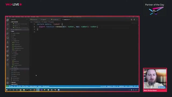The height and width of the screenshot is (97, 172).
Task: Open App.vue in the file tree
Action: point(15,67)
